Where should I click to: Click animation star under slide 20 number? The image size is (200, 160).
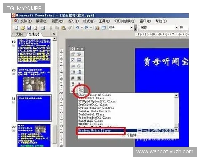click(x=14, y=74)
